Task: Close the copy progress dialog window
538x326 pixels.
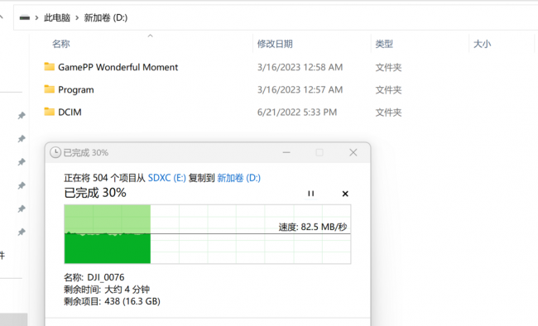Action: [x=353, y=152]
